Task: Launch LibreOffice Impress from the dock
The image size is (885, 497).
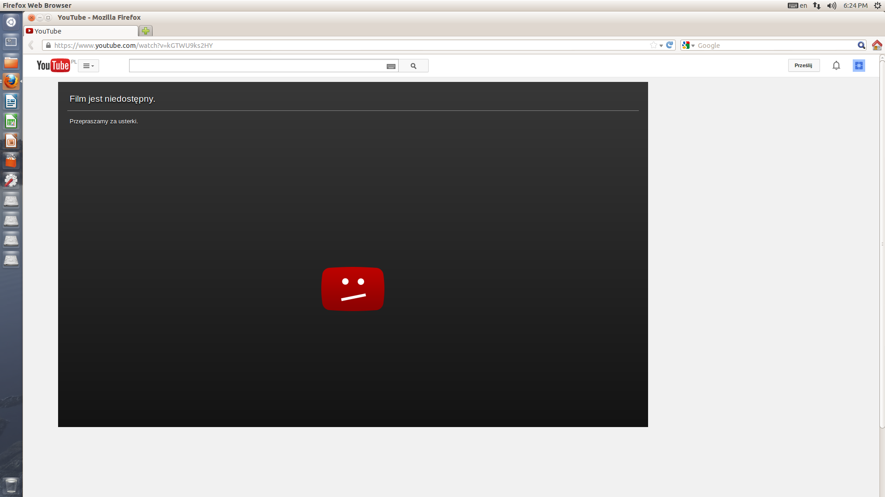Action: point(11,141)
